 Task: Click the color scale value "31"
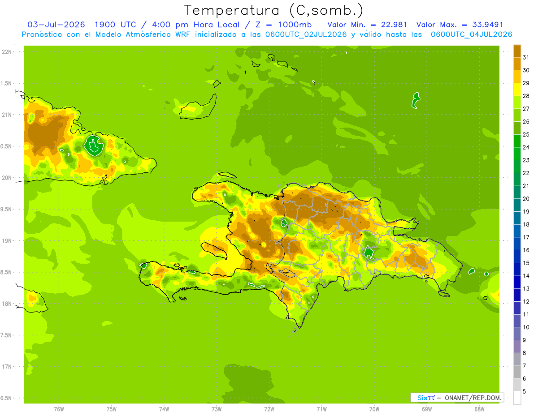(526, 57)
